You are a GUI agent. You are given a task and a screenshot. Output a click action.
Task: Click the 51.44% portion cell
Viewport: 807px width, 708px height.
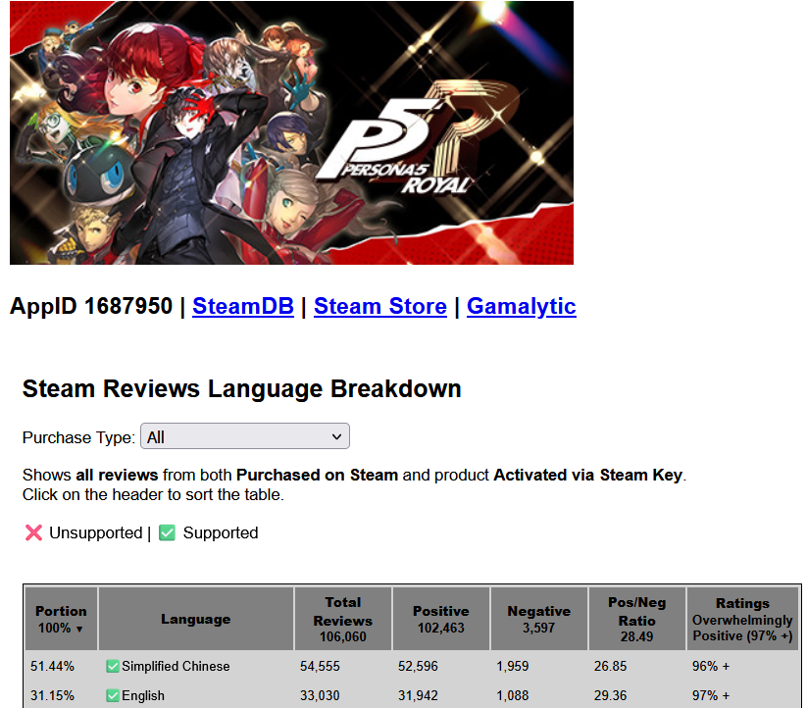61,666
